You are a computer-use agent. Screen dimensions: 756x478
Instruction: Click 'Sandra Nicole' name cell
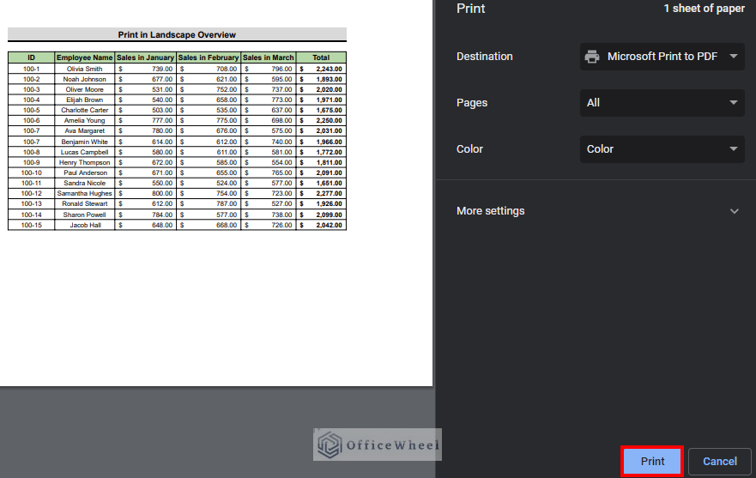pyautogui.click(x=84, y=183)
